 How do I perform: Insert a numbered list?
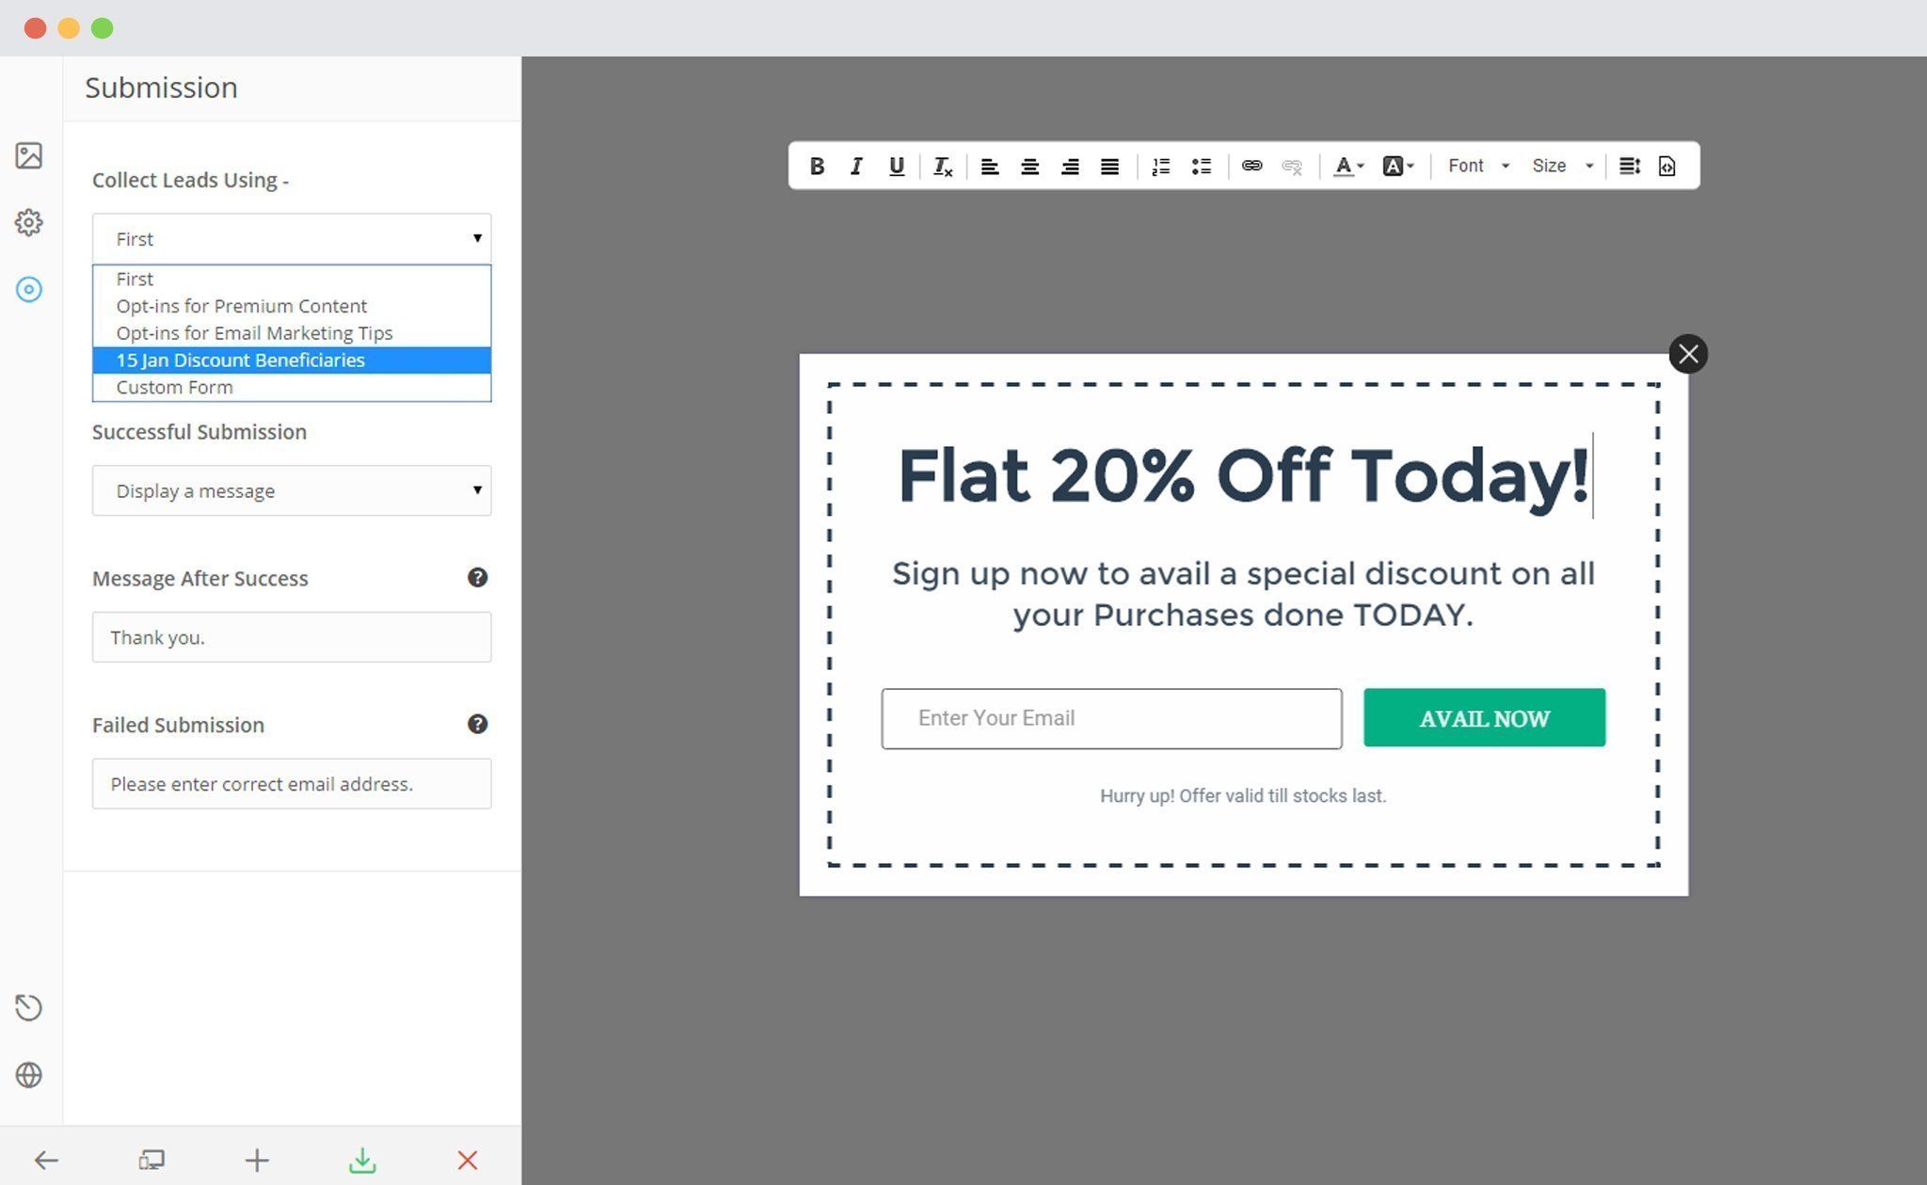pyautogui.click(x=1161, y=167)
